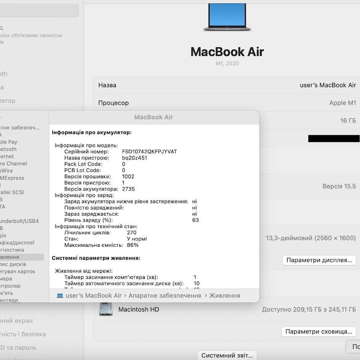Click the Стан value У нормі
This screenshot has height=360, width=360.
coord(137,239)
